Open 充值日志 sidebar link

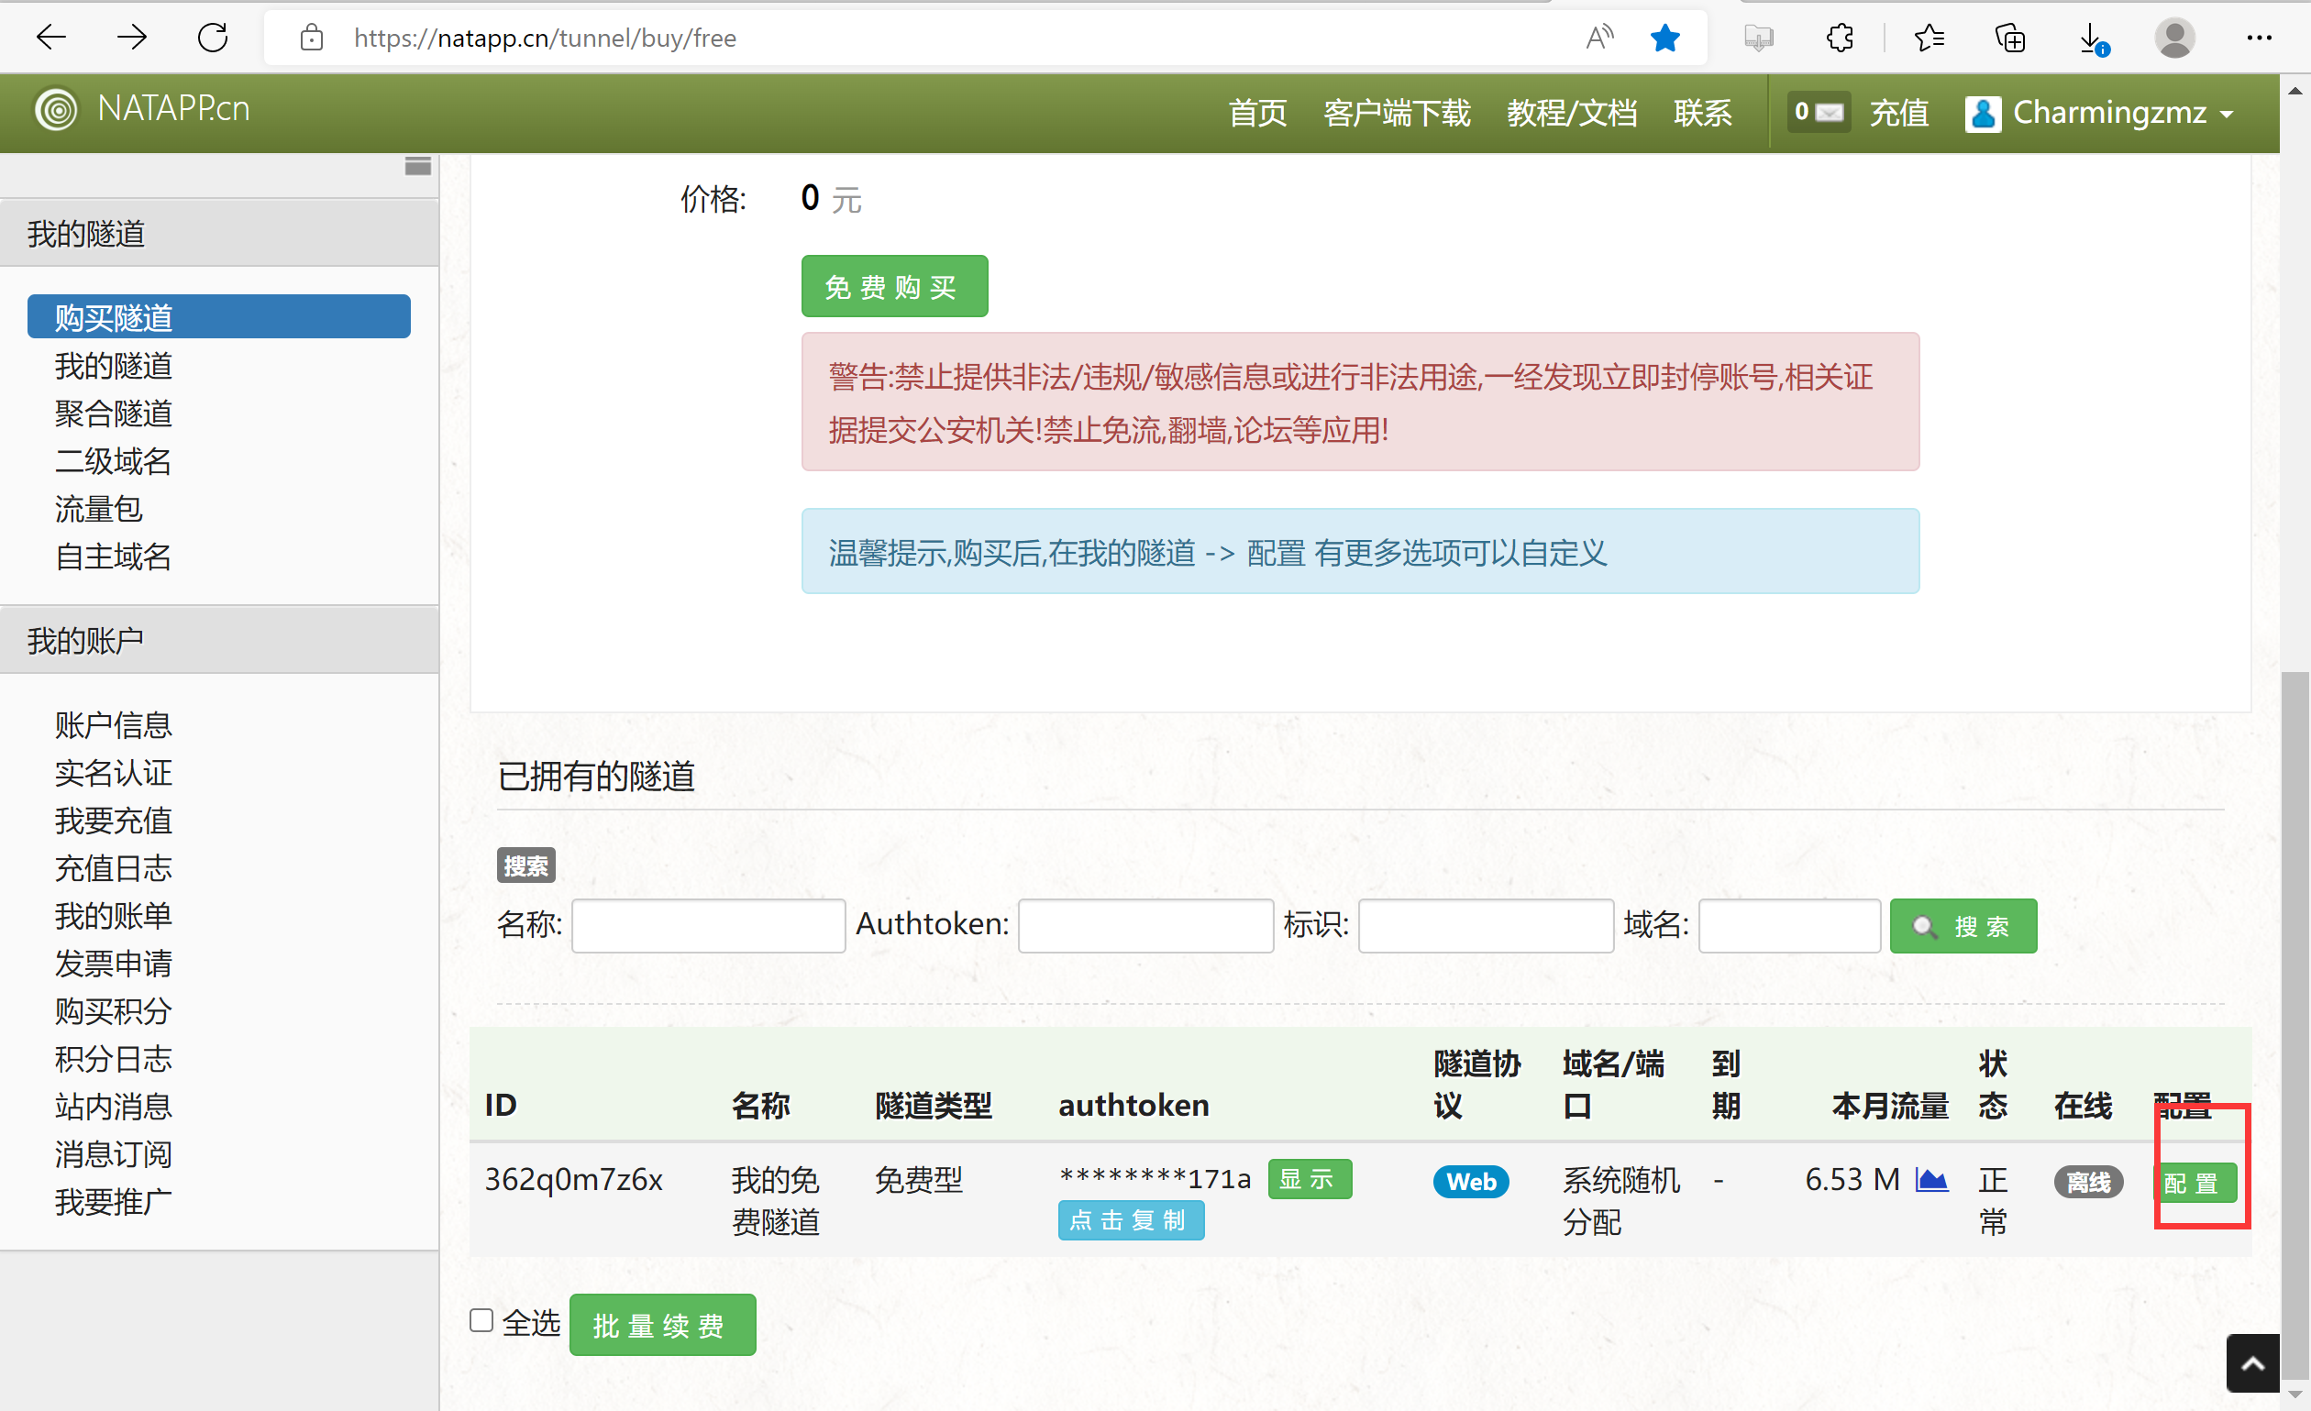114,868
